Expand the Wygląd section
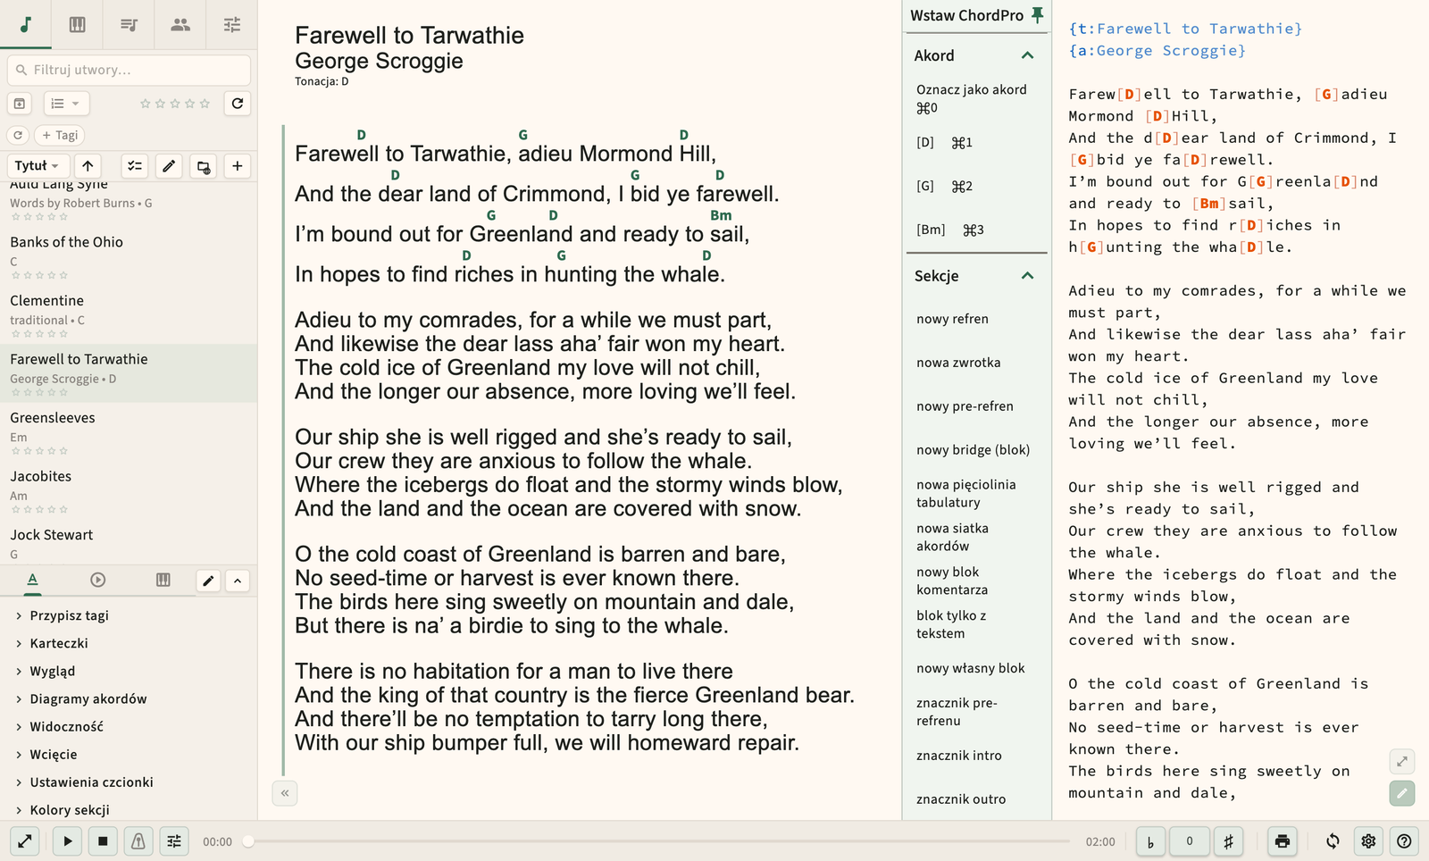1429x861 pixels. pos(129,671)
